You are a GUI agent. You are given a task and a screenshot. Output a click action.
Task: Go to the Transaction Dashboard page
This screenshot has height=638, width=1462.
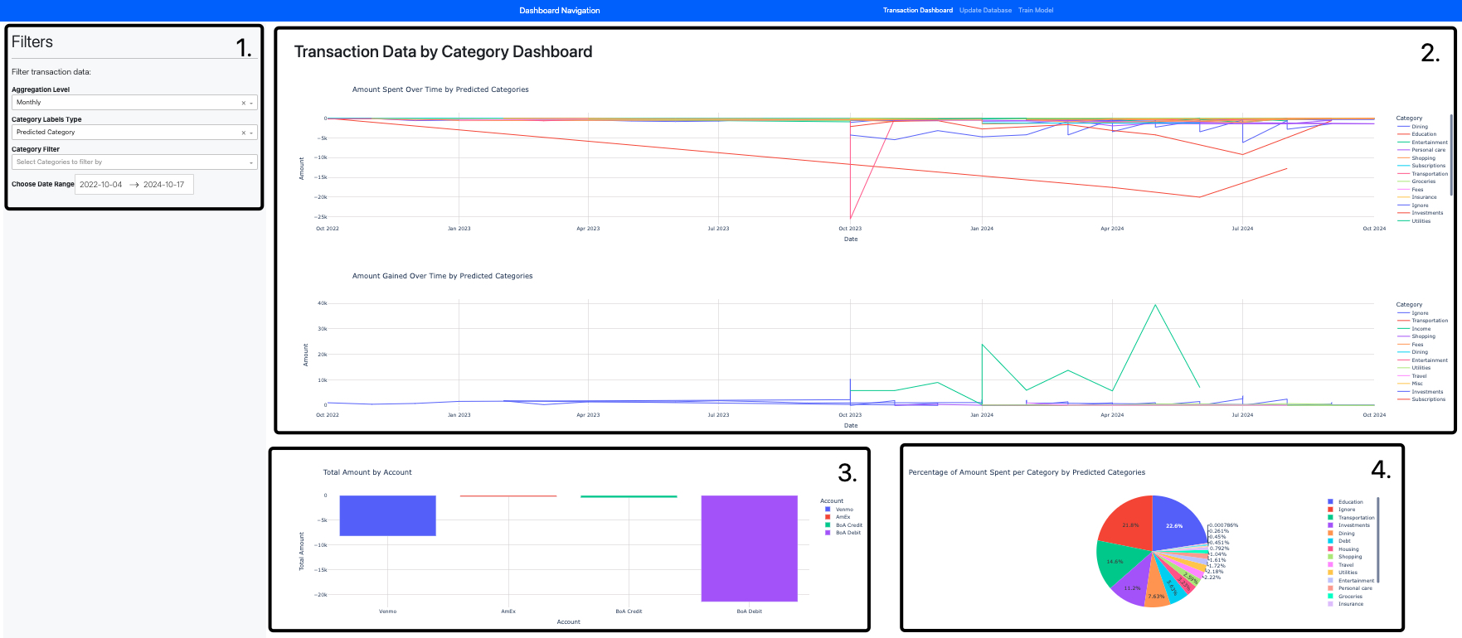[917, 10]
